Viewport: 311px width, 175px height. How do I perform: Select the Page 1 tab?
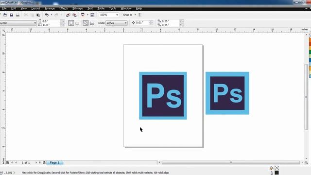pos(55,162)
